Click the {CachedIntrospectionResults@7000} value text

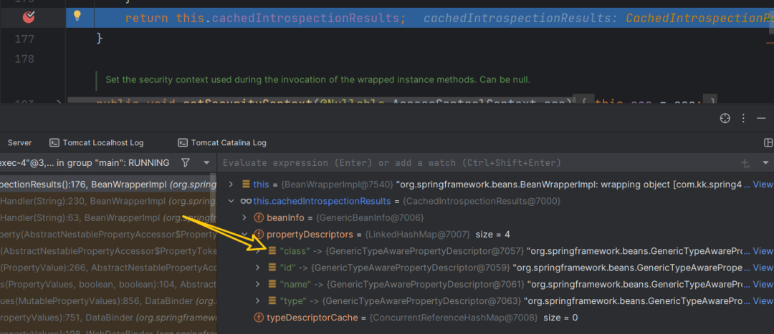pos(482,201)
